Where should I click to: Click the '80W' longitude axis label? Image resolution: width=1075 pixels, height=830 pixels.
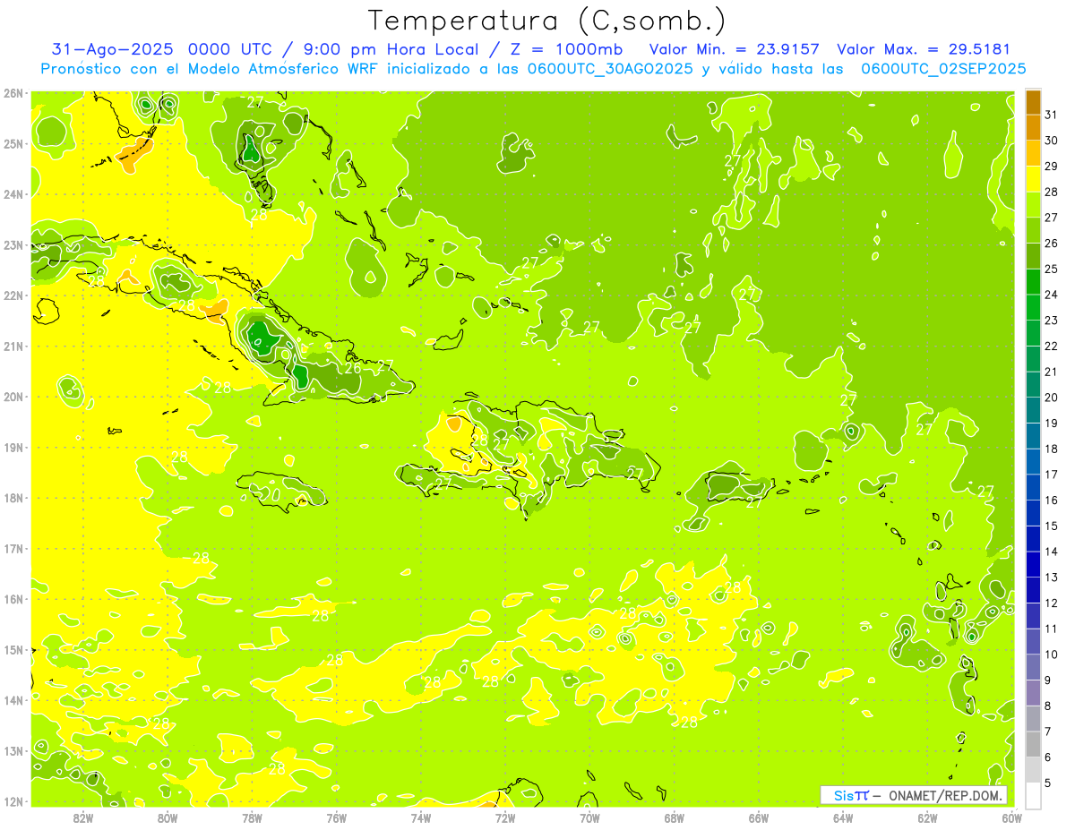point(168,817)
